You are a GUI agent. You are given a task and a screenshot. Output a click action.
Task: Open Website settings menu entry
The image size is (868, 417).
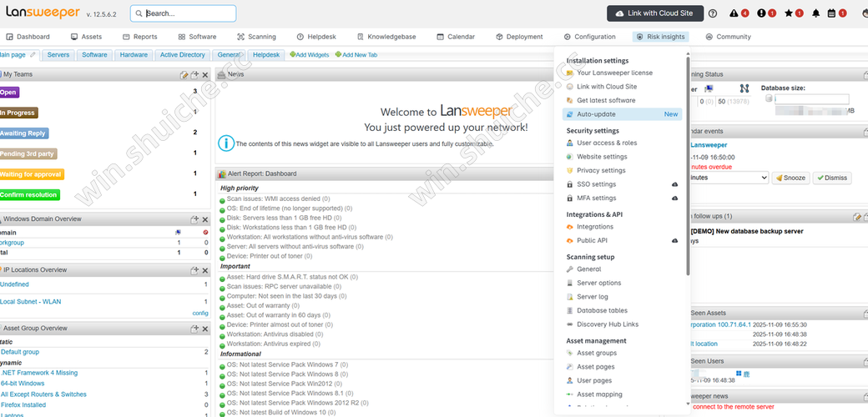602,157
